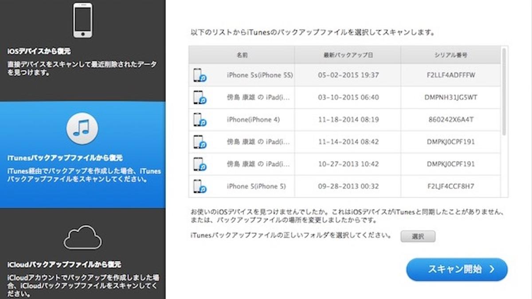532x299 pixels.
Task: Click serial number DMPNH31JG5WT
Action: [451, 97]
